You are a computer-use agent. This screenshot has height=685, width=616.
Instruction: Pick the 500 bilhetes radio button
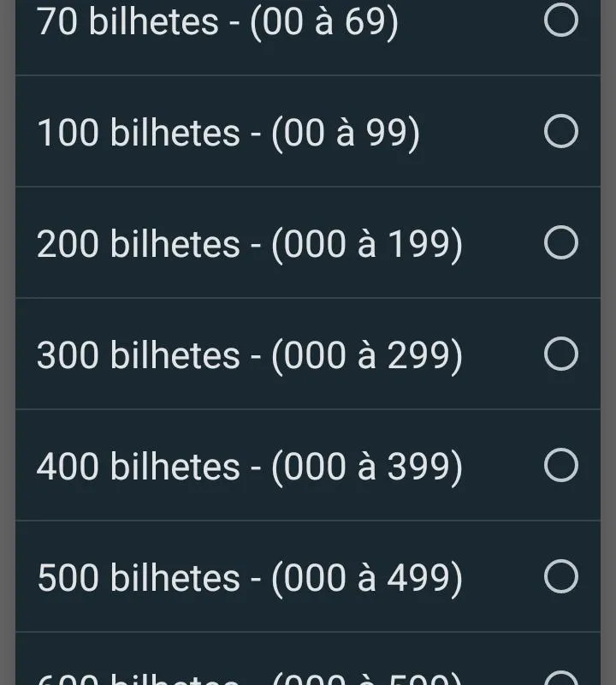560,577
